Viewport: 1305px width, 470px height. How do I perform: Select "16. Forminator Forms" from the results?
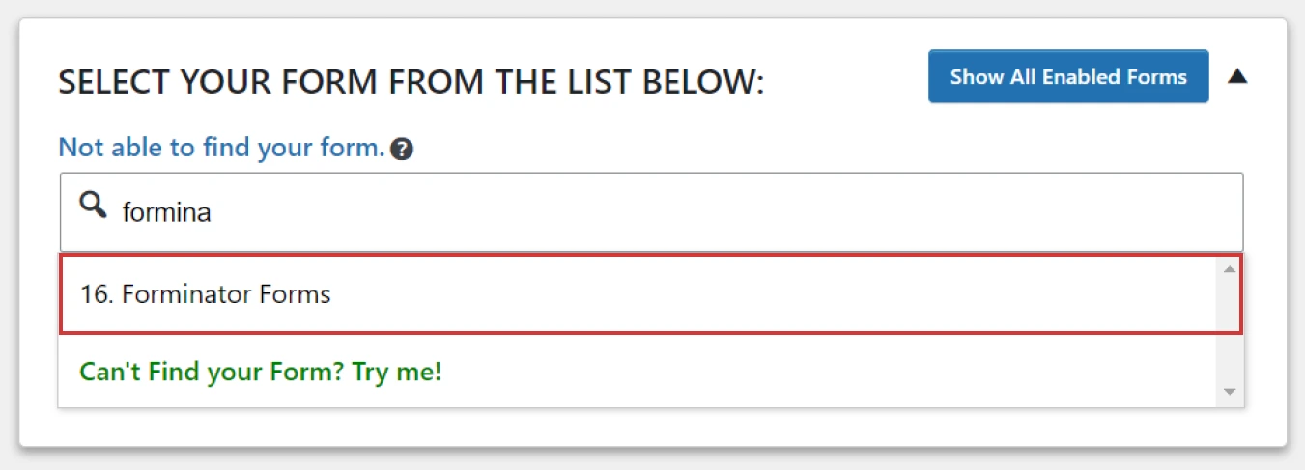(205, 294)
